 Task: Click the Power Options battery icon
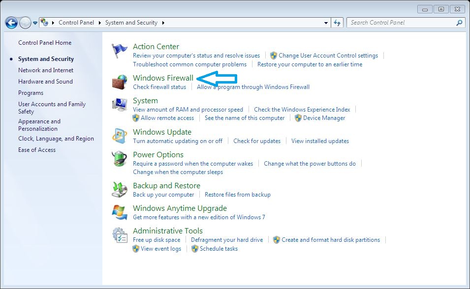[119, 158]
